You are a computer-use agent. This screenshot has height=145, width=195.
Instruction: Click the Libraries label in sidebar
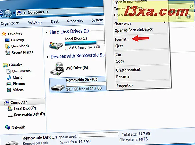(16, 65)
